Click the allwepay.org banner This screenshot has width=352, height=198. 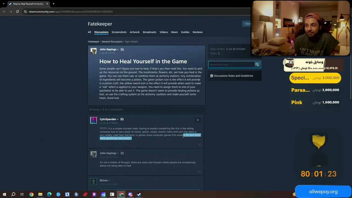(323, 192)
